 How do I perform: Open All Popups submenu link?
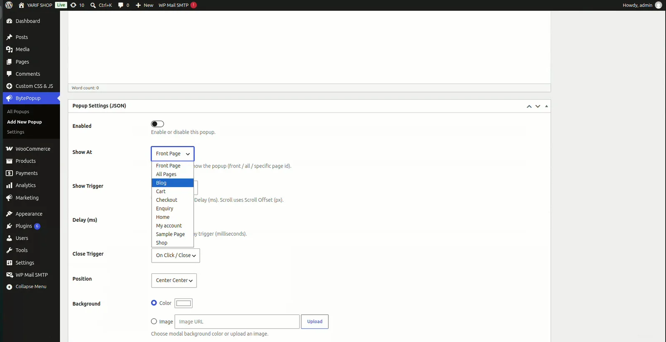(x=18, y=112)
